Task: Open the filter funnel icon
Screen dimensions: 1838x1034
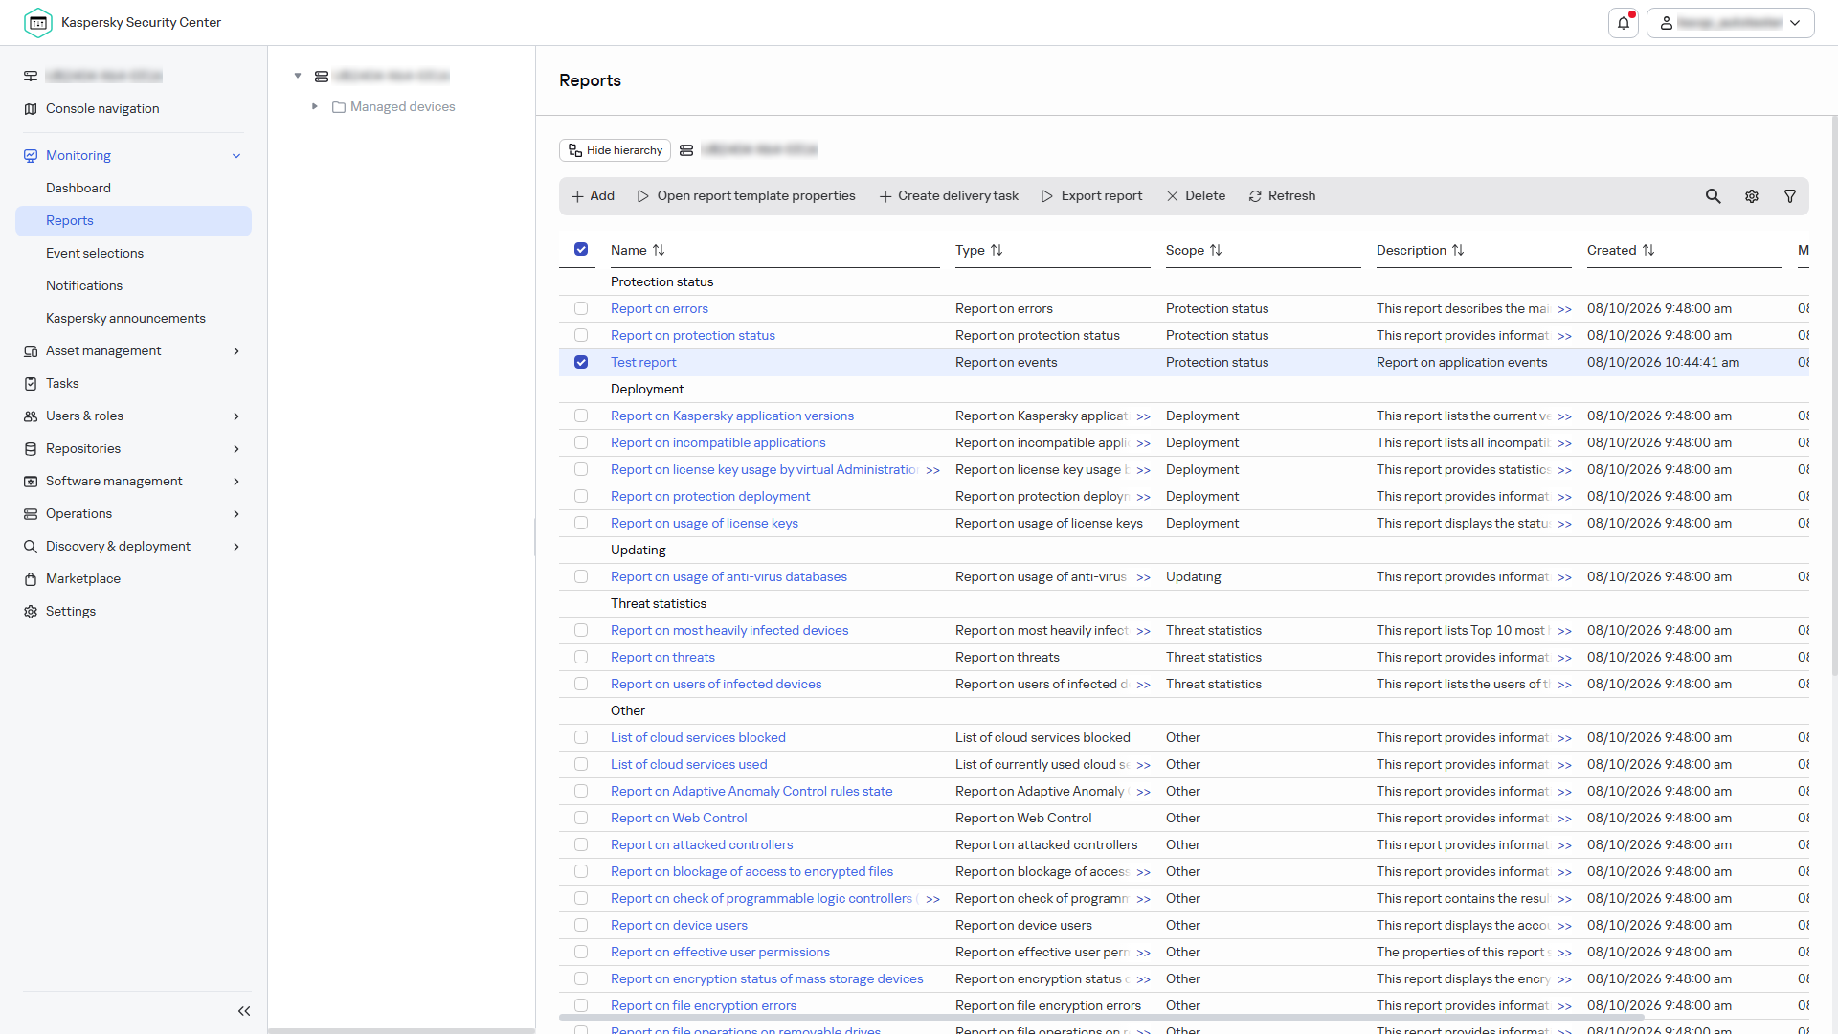Action: 1790,196
